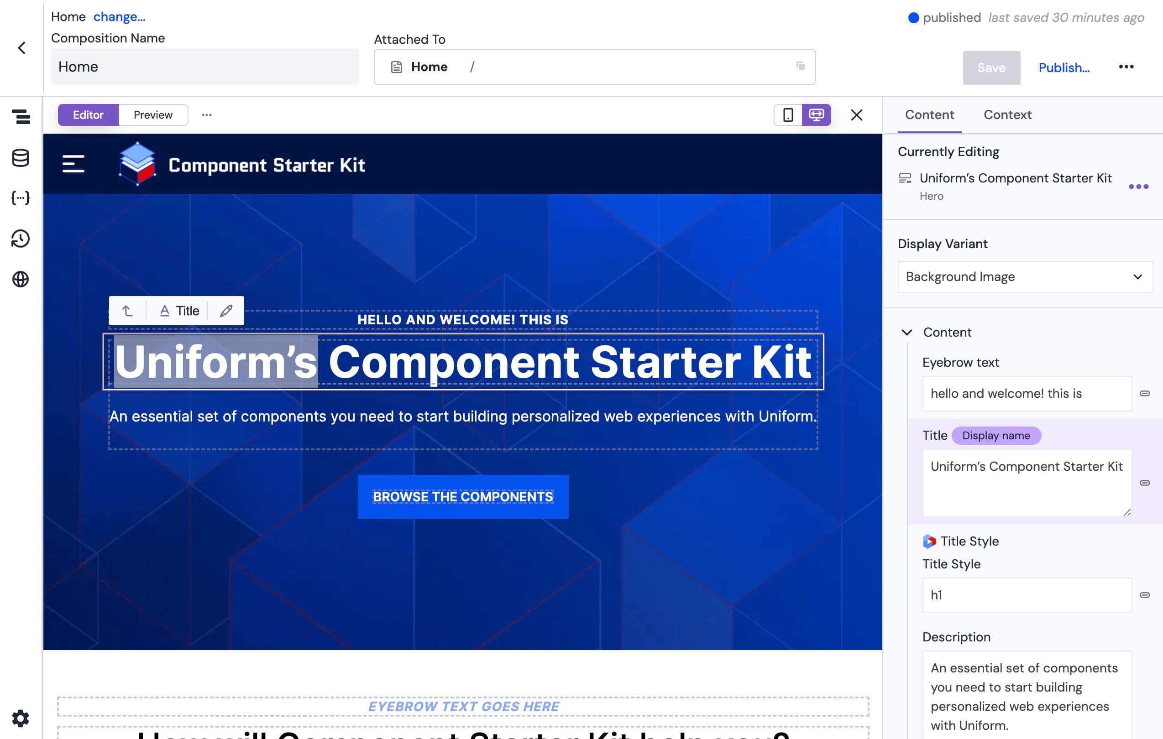Open editor toolbar ellipsis menu
The height and width of the screenshot is (739, 1163).
[x=207, y=115]
